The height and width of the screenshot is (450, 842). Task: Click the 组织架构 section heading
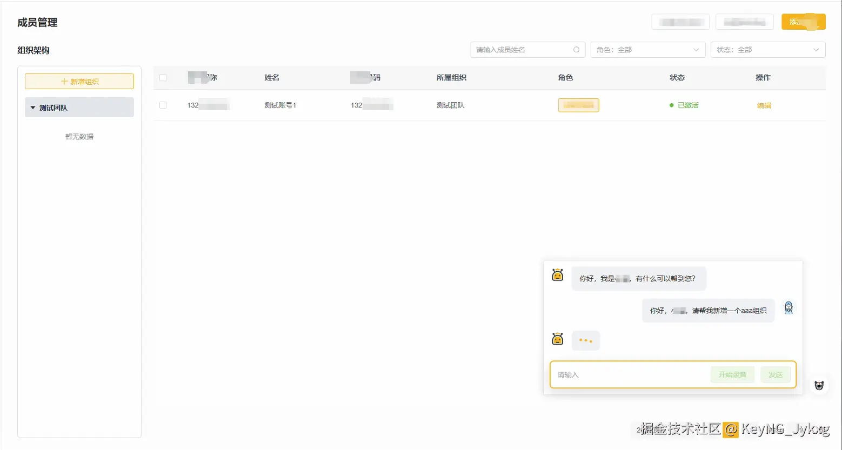[x=34, y=50]
